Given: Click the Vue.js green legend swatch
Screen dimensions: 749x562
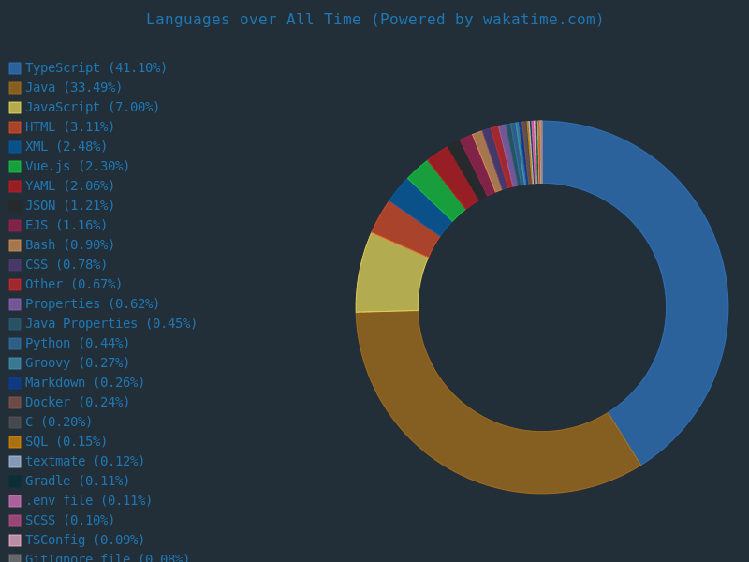Looking at the screenshot, I should pyautogui.click(x=15, y=167).
